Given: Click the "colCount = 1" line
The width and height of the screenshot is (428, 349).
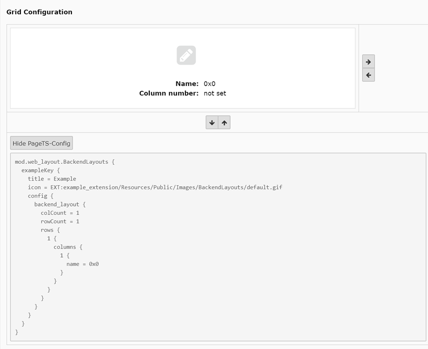Looking at the screenshot, I should (x=60, y=213).
